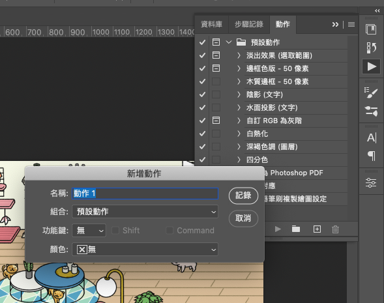Viewport: 384px width, 303px height.
Task: Expand the 水面投影 (文字) action
Action: coord(239,108)
